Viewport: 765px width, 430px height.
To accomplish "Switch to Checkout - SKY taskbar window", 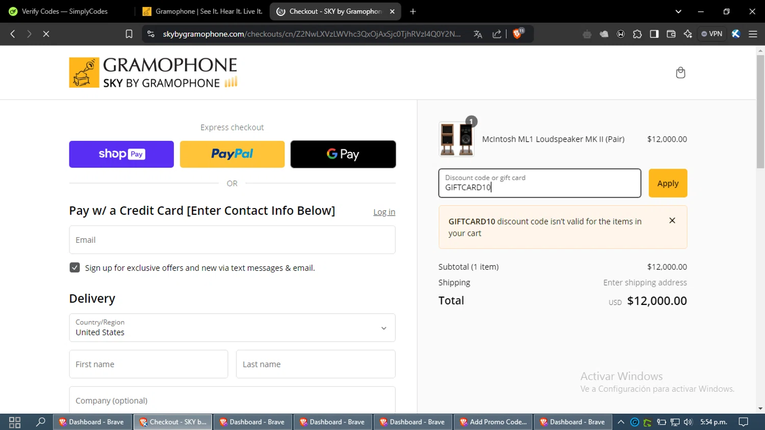I will (x=173, y=422).
